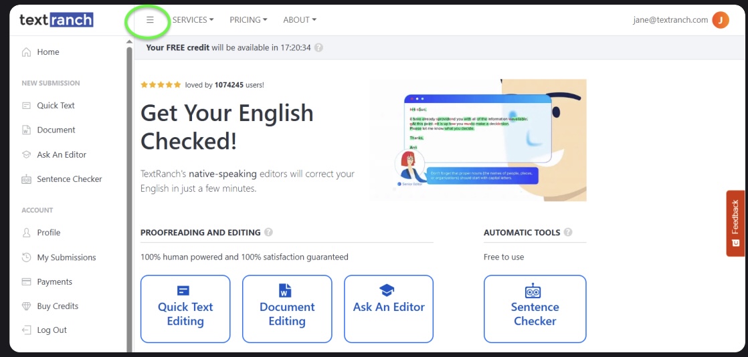
Task: Click the Log Out arrow icon
Action: point(27,330)
